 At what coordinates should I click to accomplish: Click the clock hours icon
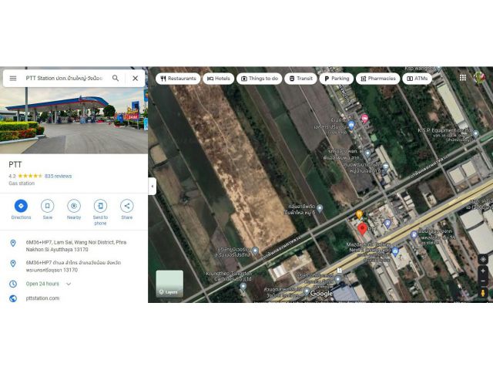(x=13, y=284)
